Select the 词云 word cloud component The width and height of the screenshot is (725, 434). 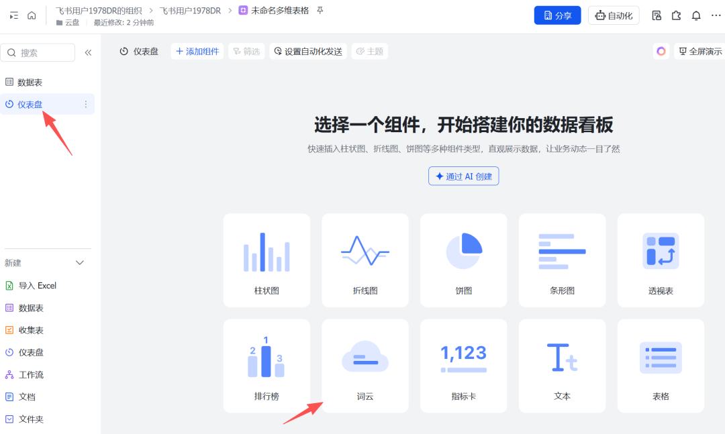pos(365,366)
